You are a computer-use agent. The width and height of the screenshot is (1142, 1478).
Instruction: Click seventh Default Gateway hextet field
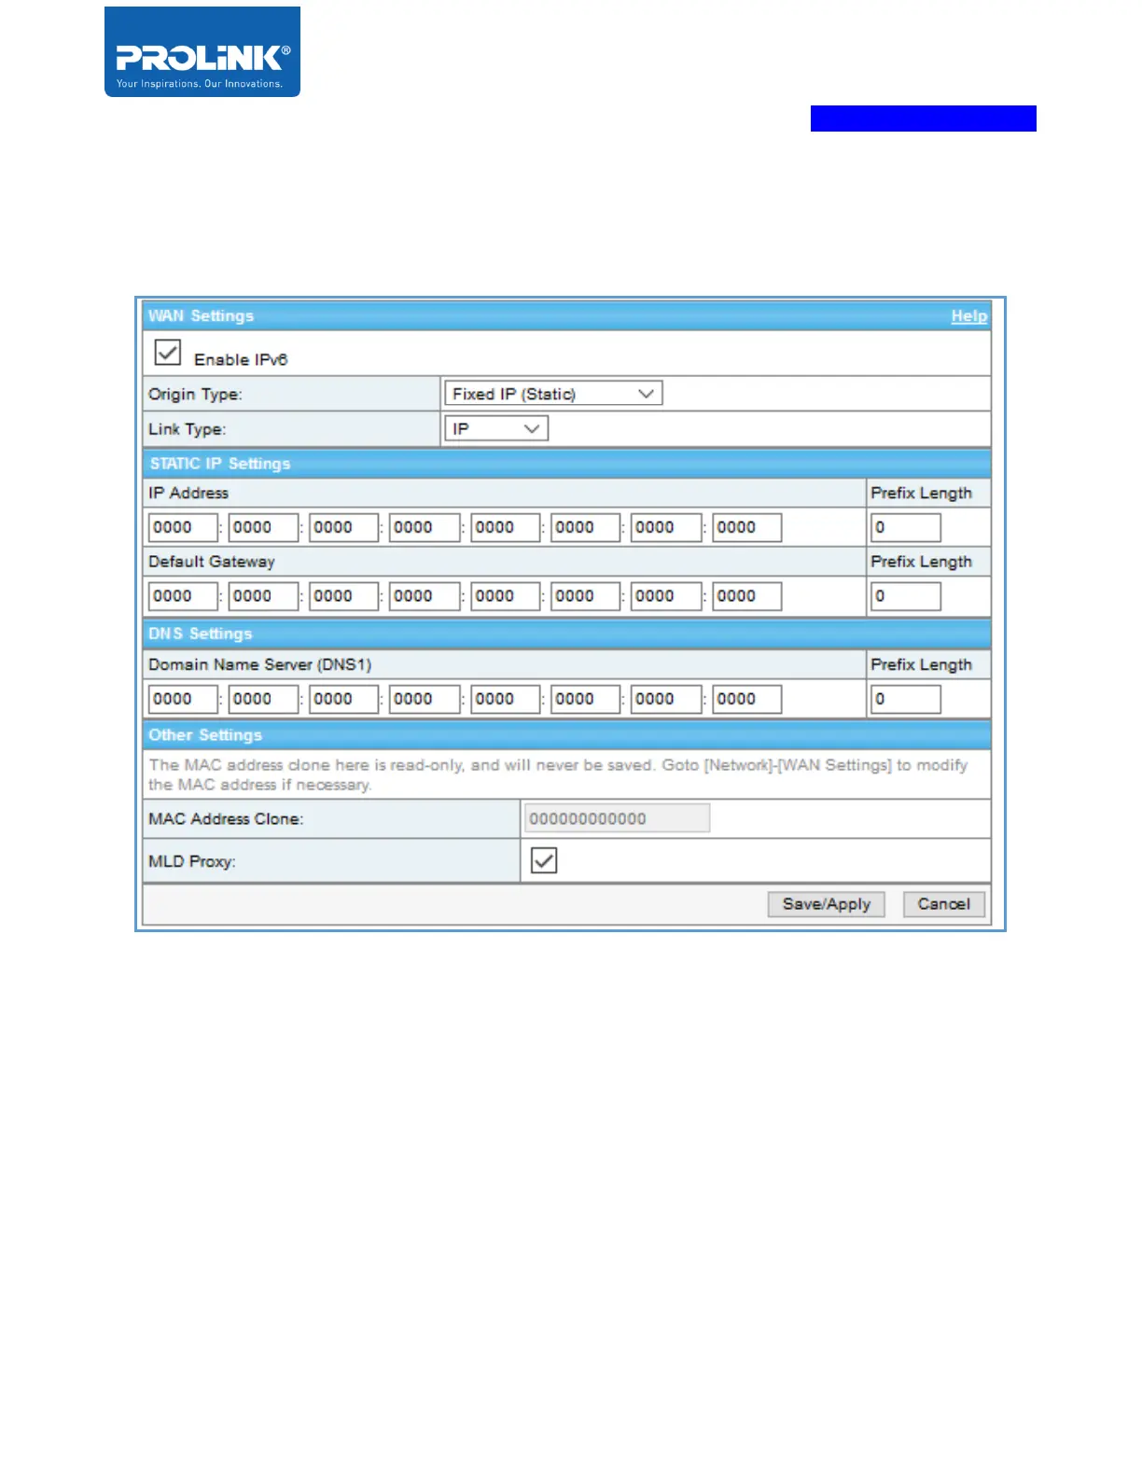pos(666,596)
